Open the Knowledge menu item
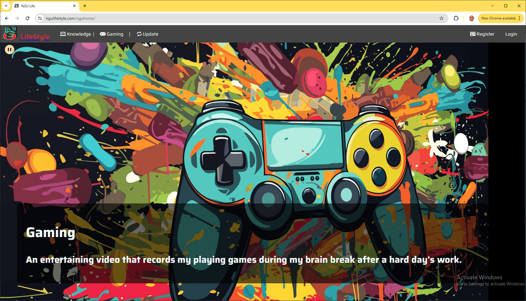Viewport: 526px width, 301px height. click(75, 34)
